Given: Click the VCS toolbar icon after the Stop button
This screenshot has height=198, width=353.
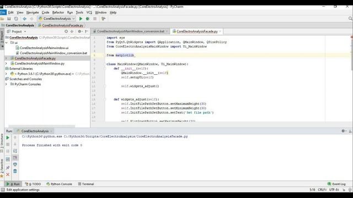Looking at the screenshot, I should [103, 19].
